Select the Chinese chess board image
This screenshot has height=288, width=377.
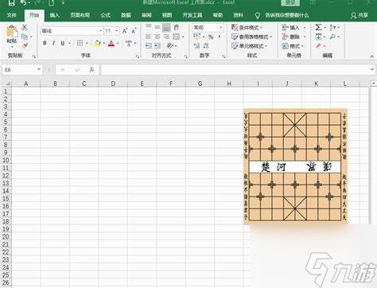295,166
